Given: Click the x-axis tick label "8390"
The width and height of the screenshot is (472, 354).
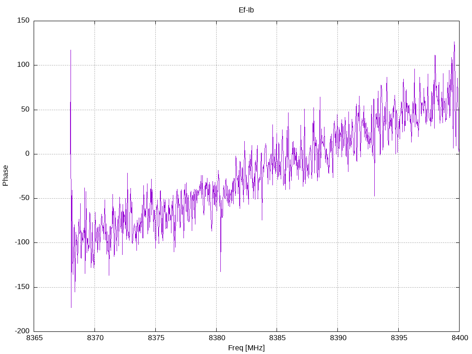Looking at the screenshot, I should tap(338, 338).
